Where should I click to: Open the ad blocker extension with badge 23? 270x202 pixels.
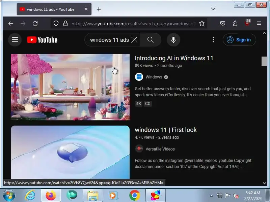tap(247, 23)
